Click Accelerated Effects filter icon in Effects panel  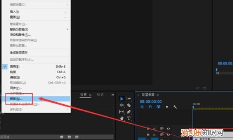pos(62,137)
